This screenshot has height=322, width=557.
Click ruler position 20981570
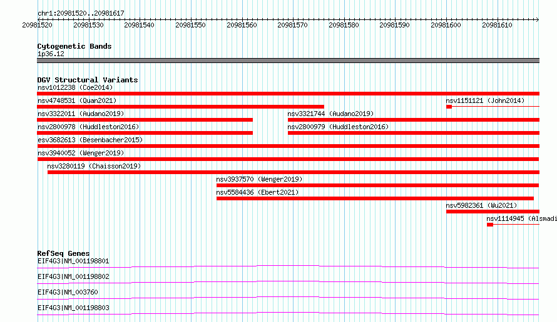[x=293, y=25]
